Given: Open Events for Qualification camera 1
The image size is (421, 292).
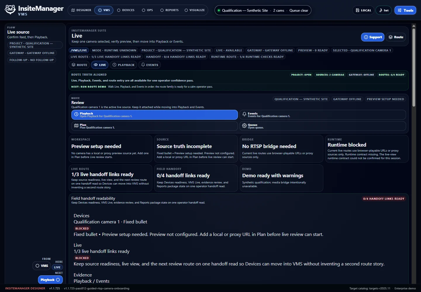Looking at the screenshot, I should (x=323, y=115).
